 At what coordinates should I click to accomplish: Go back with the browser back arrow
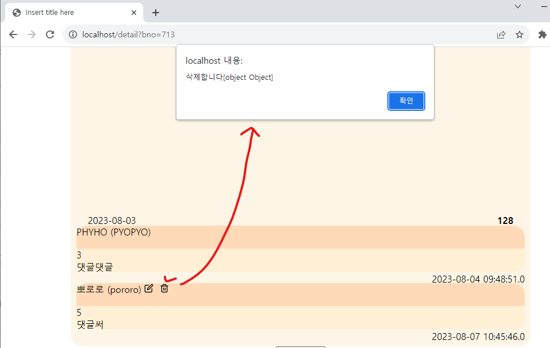pos(13,34)
